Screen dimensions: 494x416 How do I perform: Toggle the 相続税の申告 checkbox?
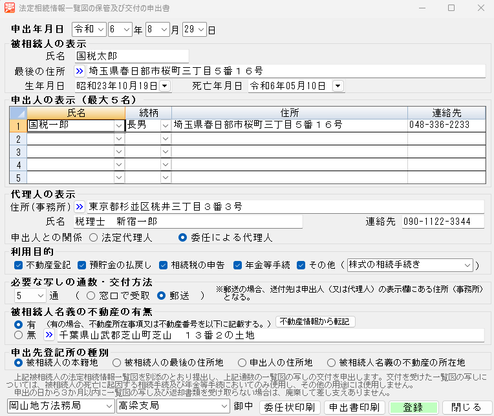(x=164, y=265)
